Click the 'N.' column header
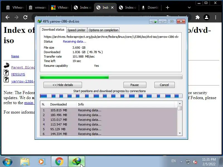 [x=44, y=104]
